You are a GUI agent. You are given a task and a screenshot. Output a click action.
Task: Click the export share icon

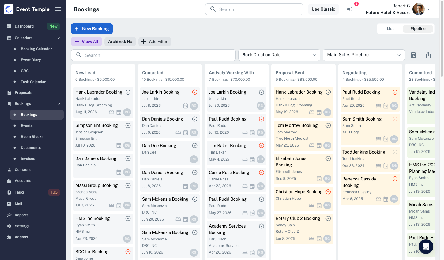tap(428, 55)
